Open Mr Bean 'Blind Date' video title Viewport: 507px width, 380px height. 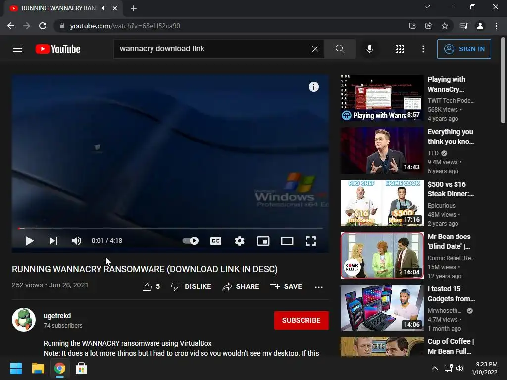click(449, 241)
